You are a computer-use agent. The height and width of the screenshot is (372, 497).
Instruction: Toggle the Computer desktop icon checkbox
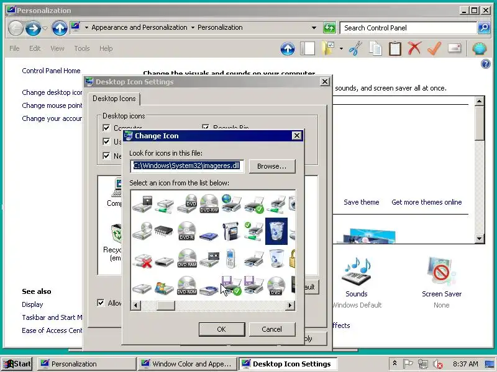106,128
